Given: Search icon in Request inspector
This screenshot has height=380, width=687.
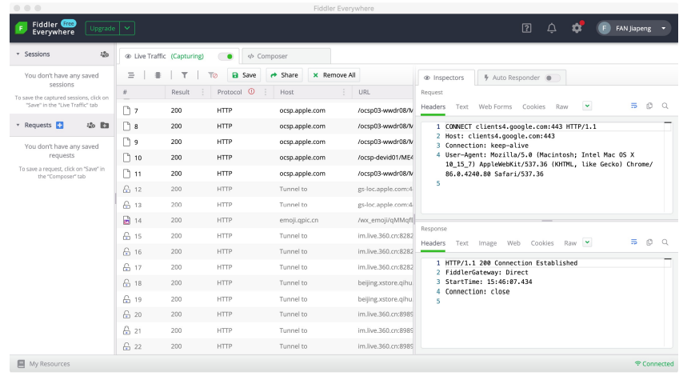Looking at the screenshot, I should point(665,106).
